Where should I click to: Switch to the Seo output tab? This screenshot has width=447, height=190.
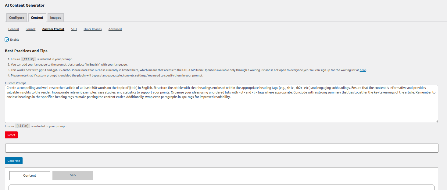coord(73,175)
